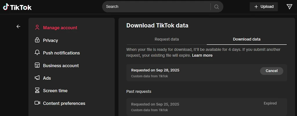Viewport: 297px width, 116px height.
Task: Open the Learn more link
Action: point(202,55)
